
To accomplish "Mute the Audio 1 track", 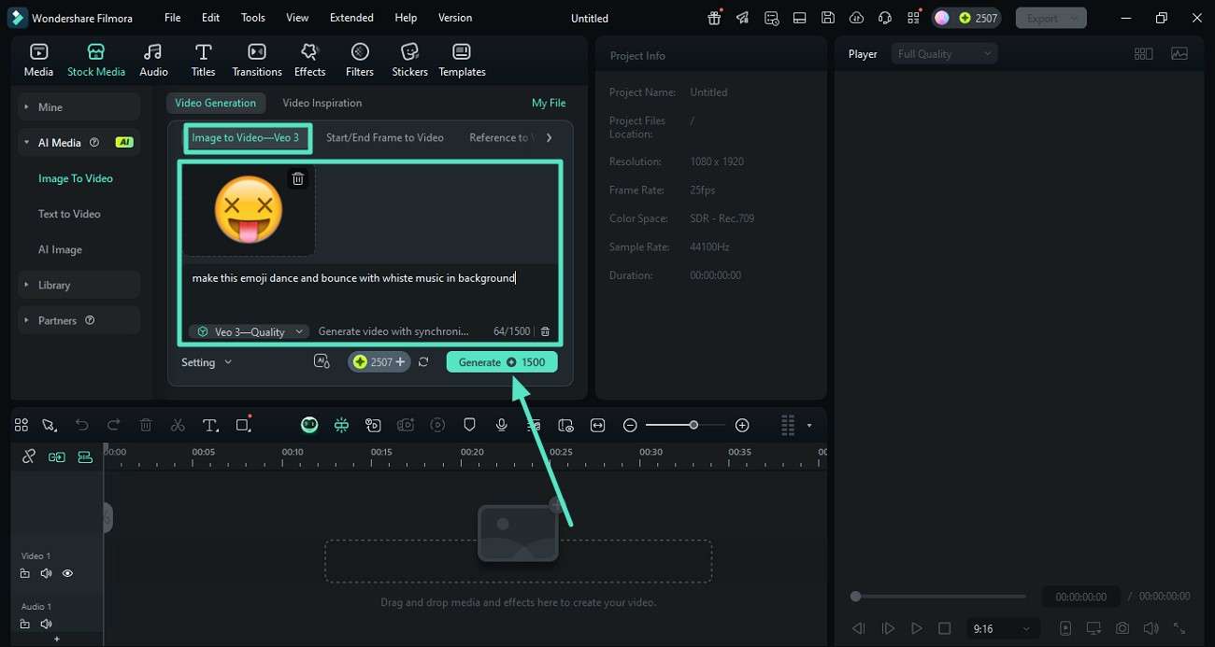I will pos(46,624).
